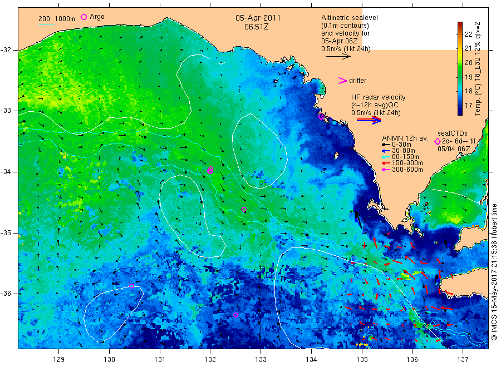501x367 pixels.
Task: Click the black 0-30m ANMN arrow
Action: (386, 145)
